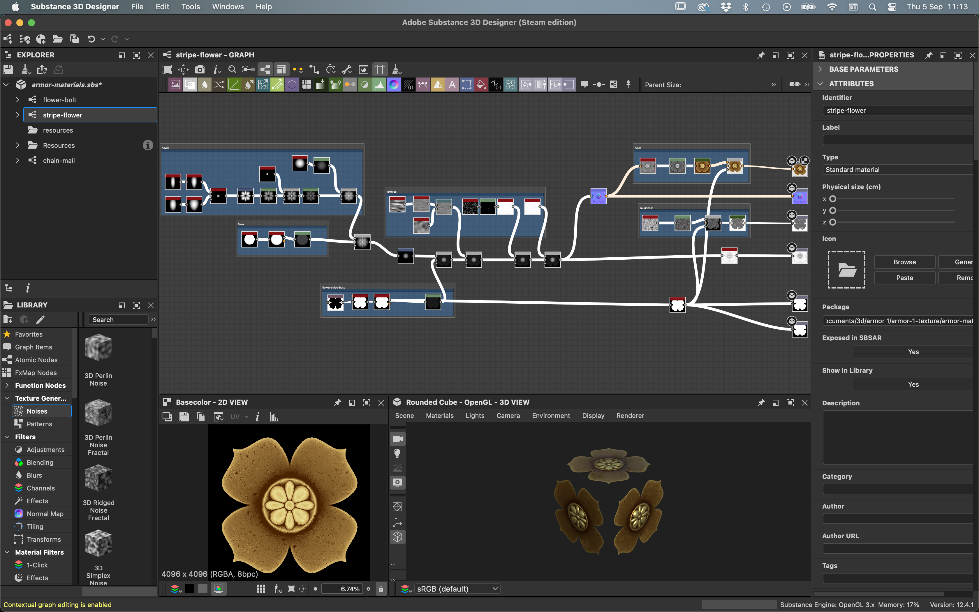Screen dimensions: 979x612
Task: Click the fit graph to view icon
Action: point(167,70)
